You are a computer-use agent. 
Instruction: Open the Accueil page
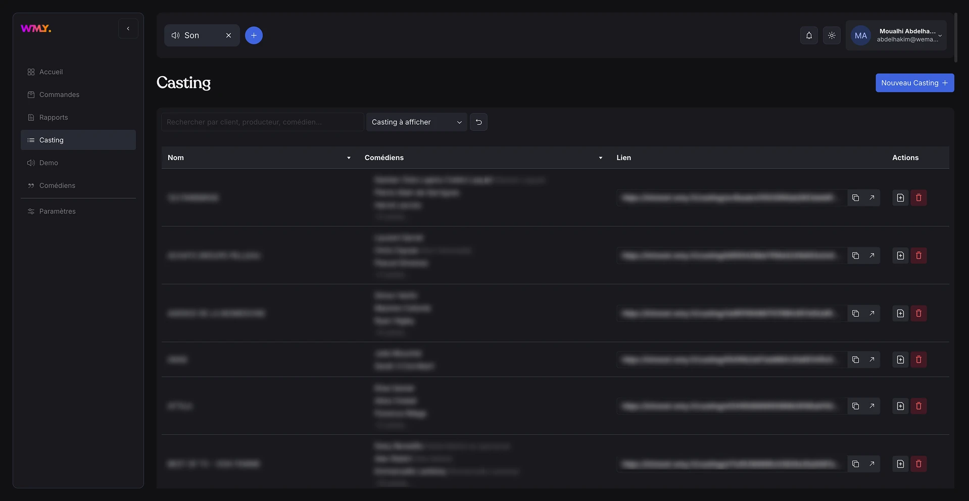click(x=78, y=72)
